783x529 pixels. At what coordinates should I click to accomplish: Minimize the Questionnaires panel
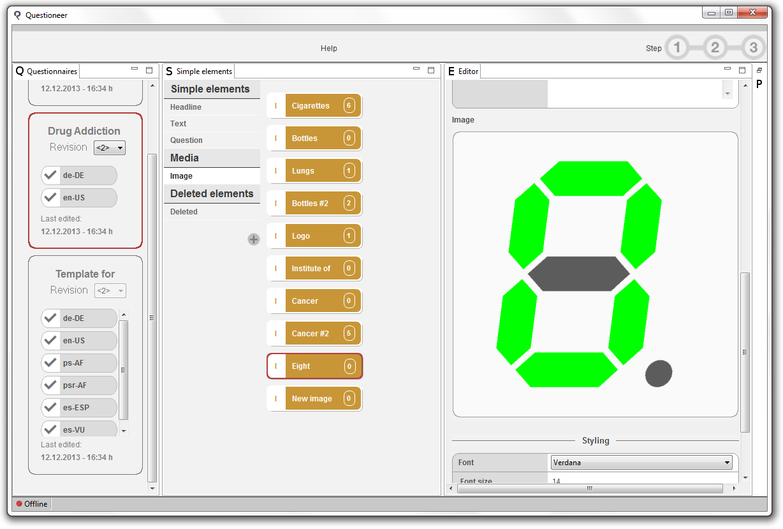click(135, 70)
